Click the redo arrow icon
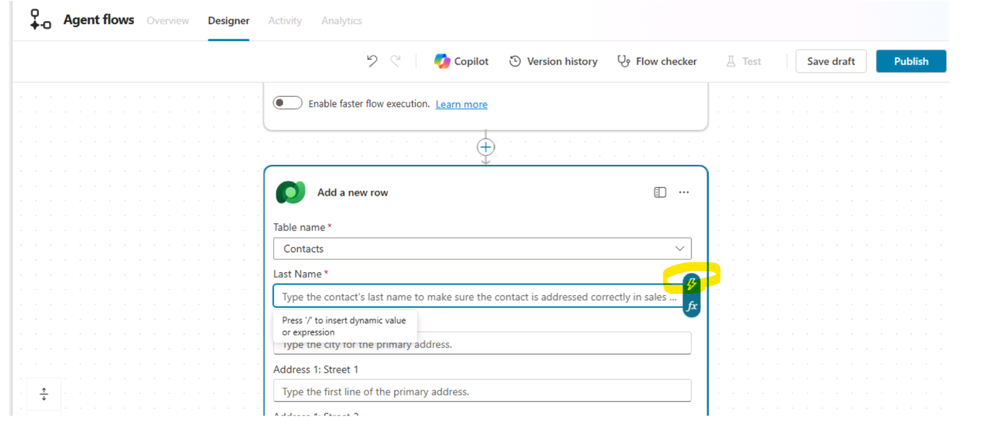Viewport: 998px width, 436px height. [396, 61]
